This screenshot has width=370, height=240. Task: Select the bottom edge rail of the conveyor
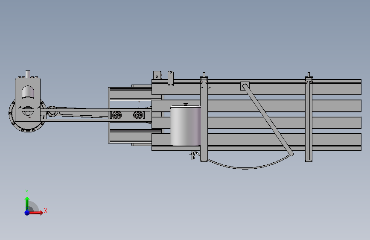256,148
